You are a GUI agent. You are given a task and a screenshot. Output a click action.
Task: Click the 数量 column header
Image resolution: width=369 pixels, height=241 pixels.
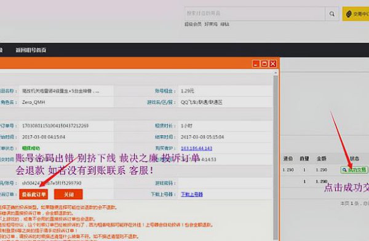pyautogui.click(x=304, y=159)
